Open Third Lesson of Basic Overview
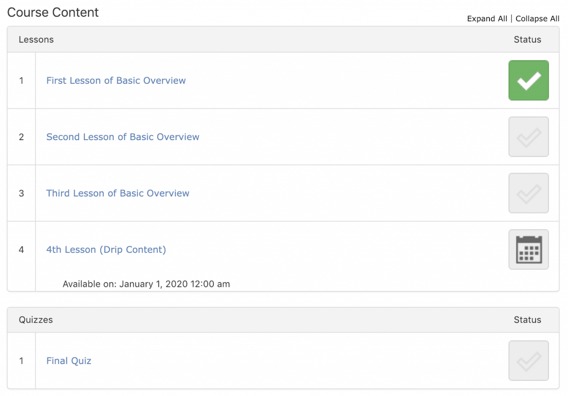This screenshot has width=568, height=396. pyautogui.click(x=118, y=193)
